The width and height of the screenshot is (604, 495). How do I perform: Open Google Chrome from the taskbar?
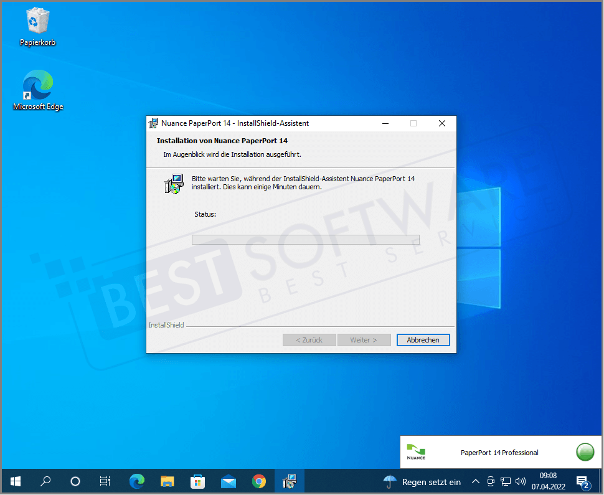click(259, 481)
